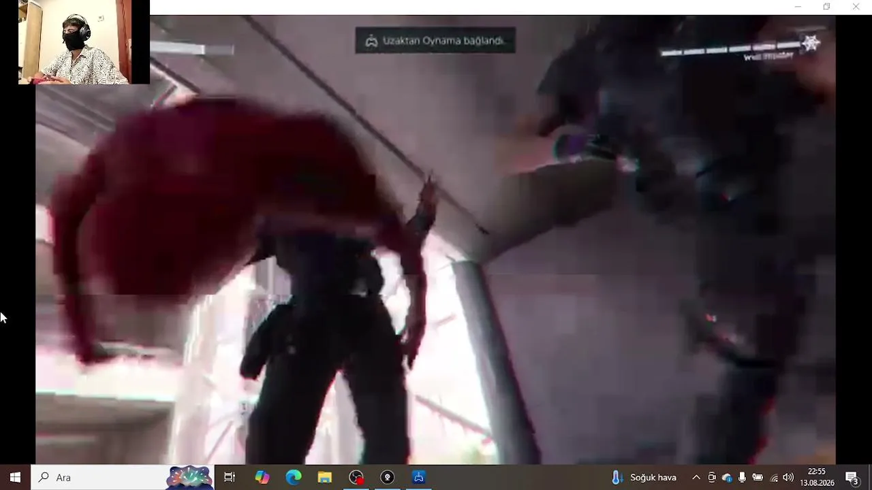Launch Microsoft Copilot from the taskbar
872x490 pixels.
coord(262,477)
